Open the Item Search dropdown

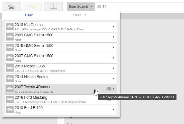[81, 6]
